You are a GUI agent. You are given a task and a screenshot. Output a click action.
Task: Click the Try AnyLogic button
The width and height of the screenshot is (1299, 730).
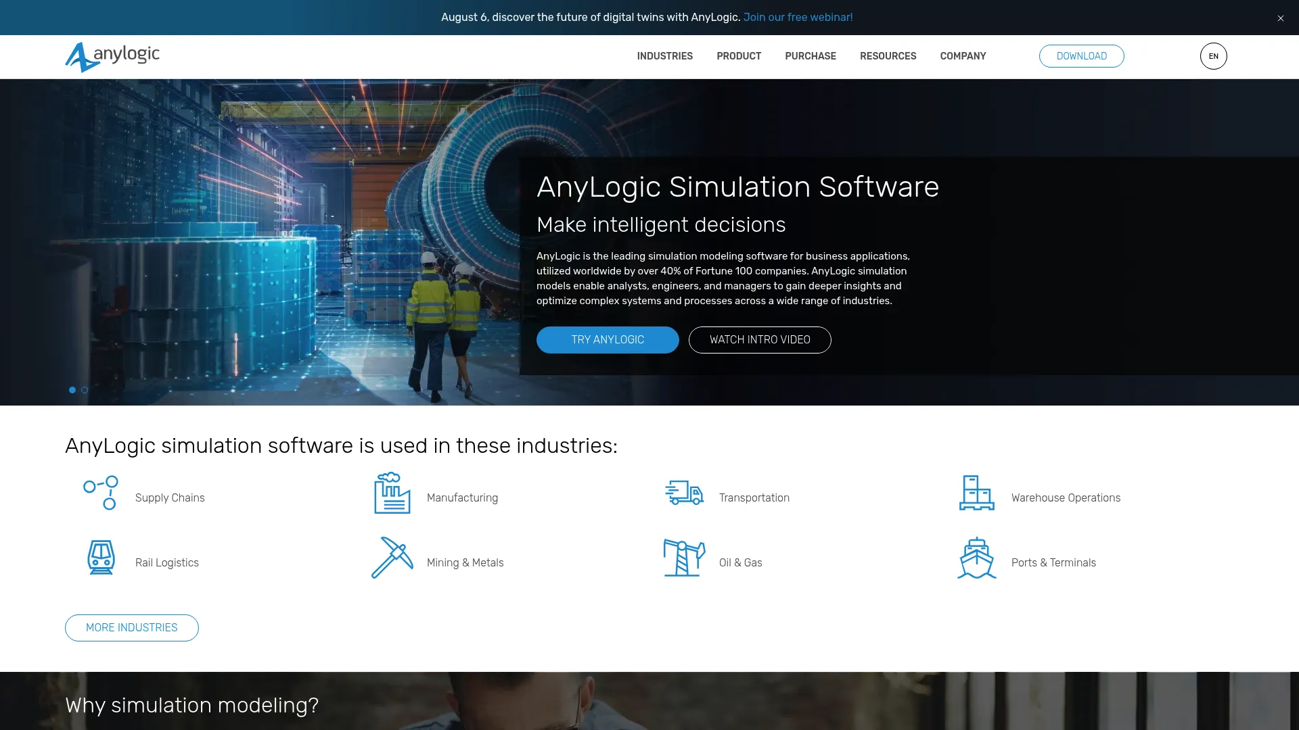click(608, 340)
